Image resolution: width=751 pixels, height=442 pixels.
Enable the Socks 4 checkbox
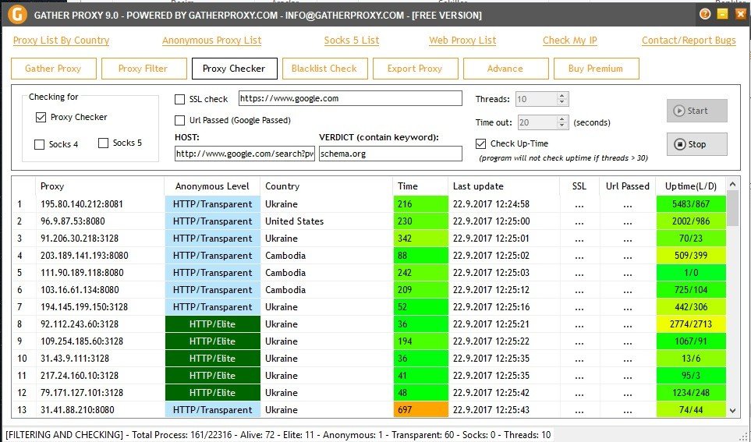(39, 144)
